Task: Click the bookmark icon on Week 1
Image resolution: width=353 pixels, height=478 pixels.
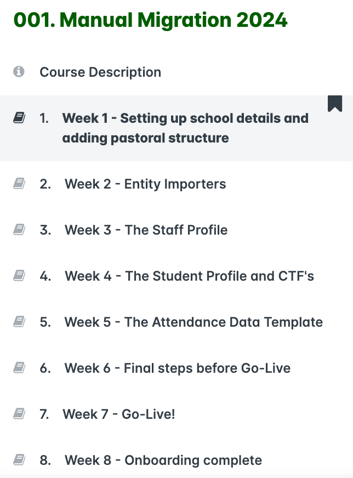Action: click(335, 103)
